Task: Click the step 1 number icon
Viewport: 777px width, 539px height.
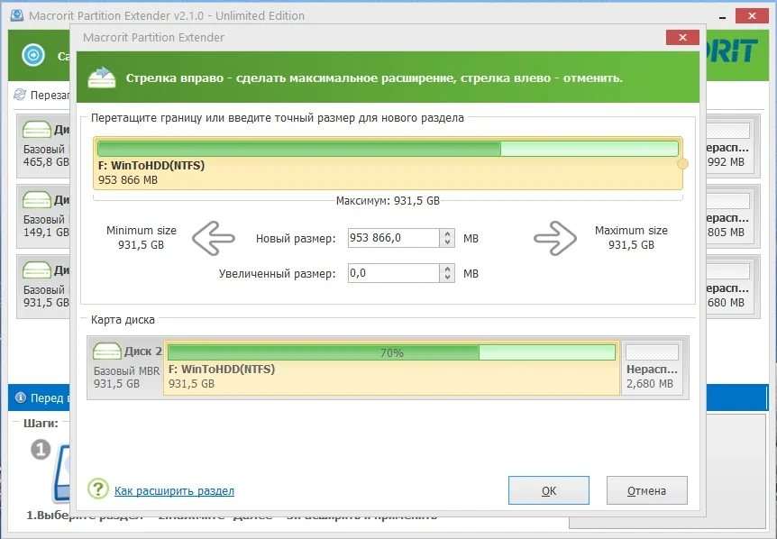Action: [x=41, y=450]
